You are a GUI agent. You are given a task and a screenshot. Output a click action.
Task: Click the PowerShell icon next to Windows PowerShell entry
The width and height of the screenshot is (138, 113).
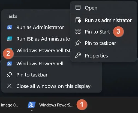(10, 63)
